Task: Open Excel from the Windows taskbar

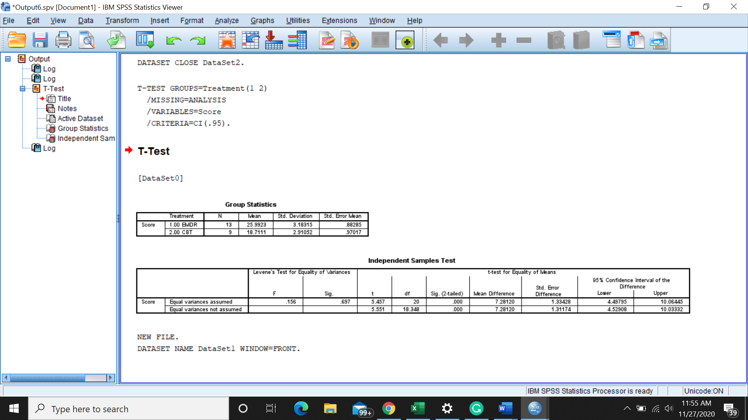Action: coord(417,408)
